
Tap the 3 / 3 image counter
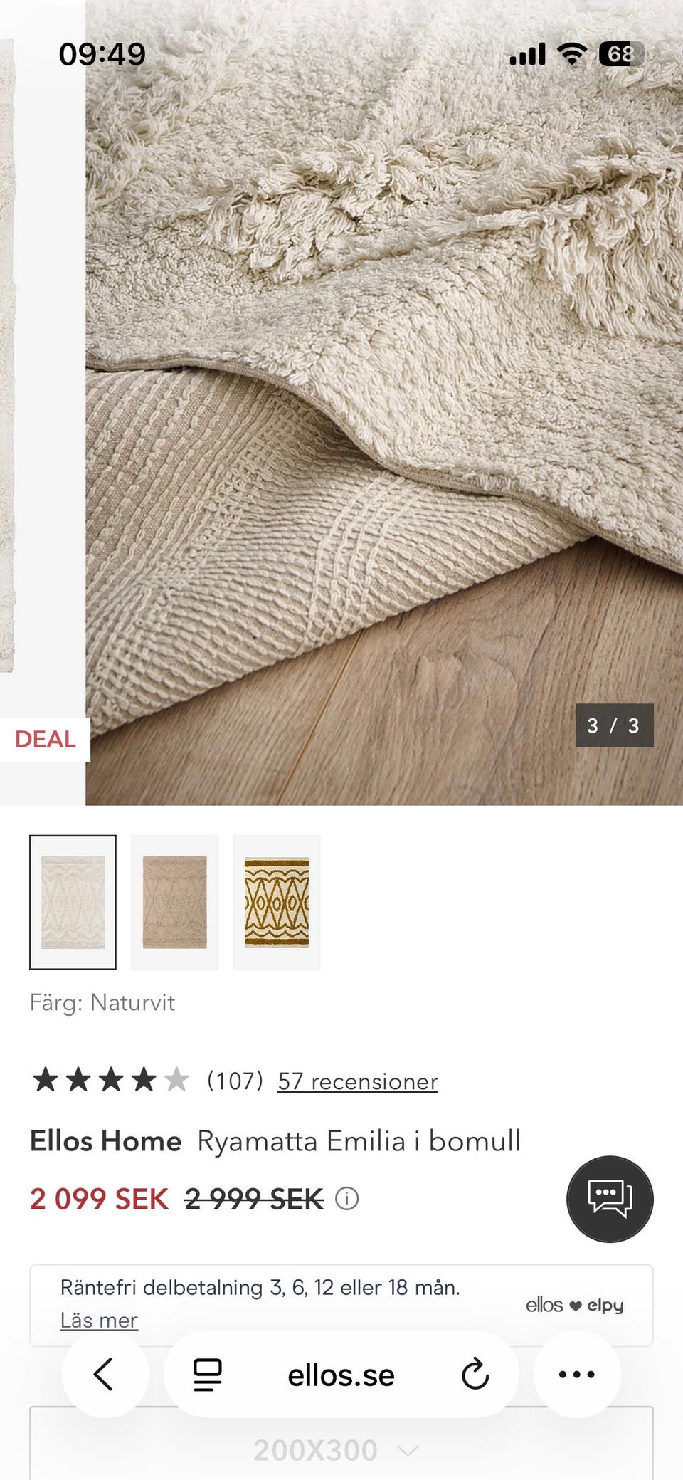coord(614,725)
